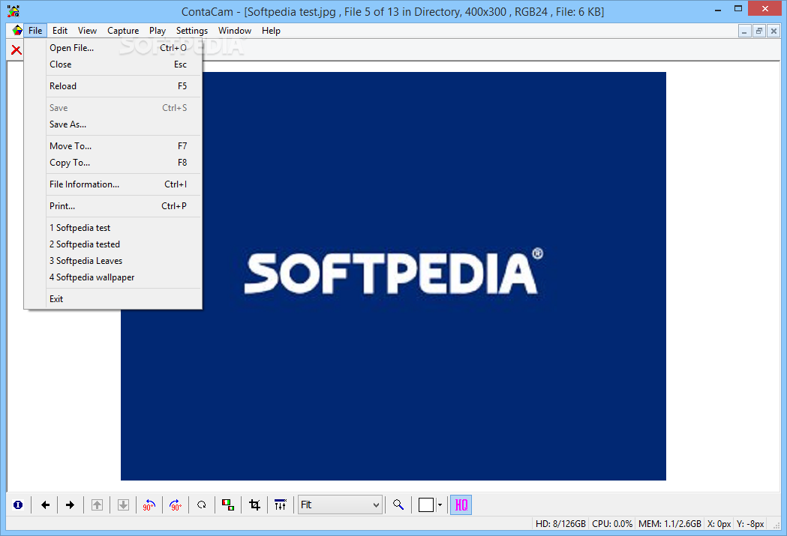Click CPU: 0.0% status entry
Image resolution: width=787 pixels, height=536 pixels.
612,524
